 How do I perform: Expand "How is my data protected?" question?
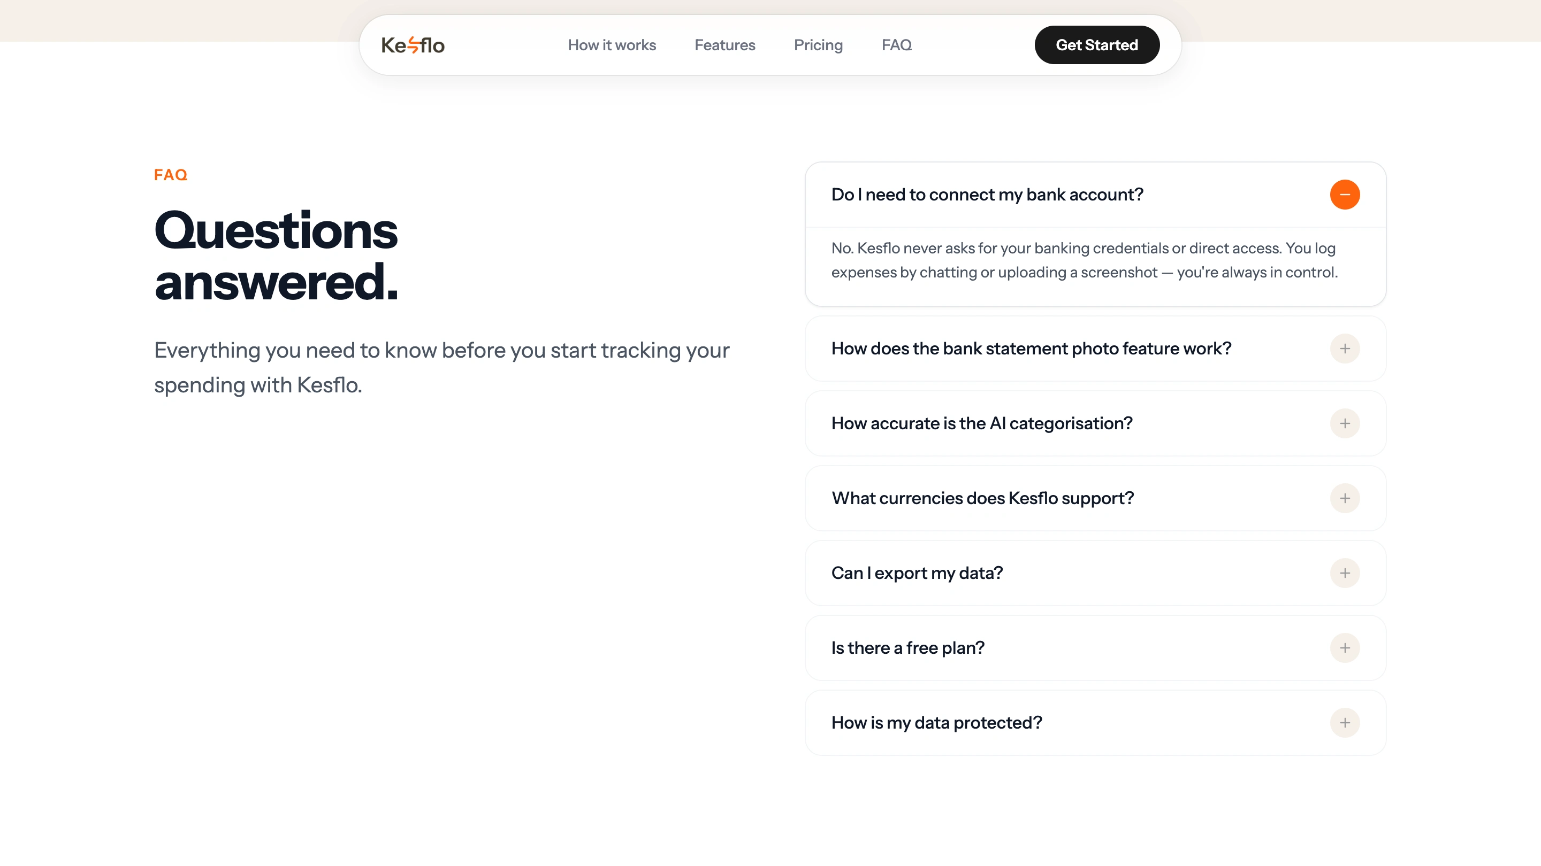936,723
